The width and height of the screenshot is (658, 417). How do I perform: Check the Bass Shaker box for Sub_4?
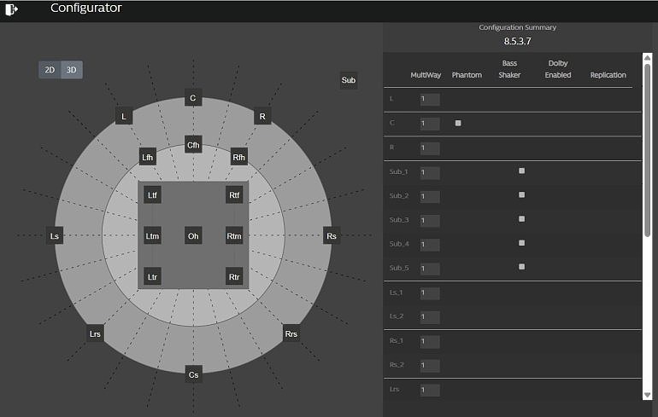(x=521, y=243)
